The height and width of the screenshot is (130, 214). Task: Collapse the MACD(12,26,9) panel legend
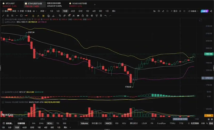(3, 92)
